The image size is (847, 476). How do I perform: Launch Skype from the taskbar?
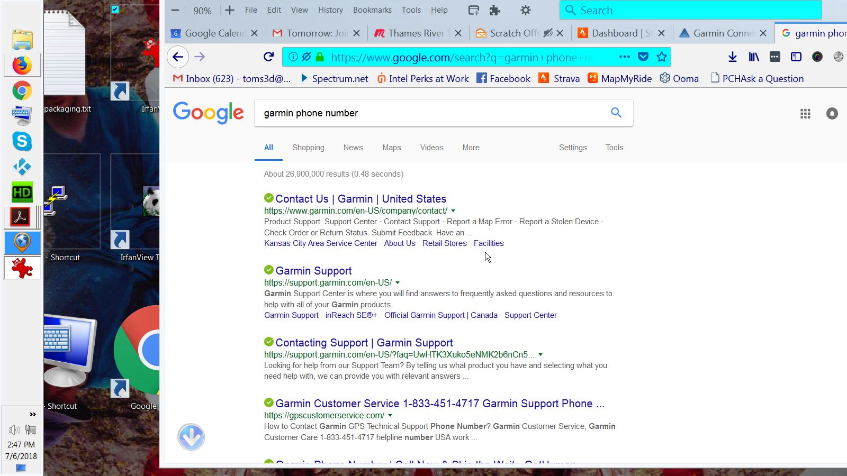pyautogui.click(x=22, y=141)
